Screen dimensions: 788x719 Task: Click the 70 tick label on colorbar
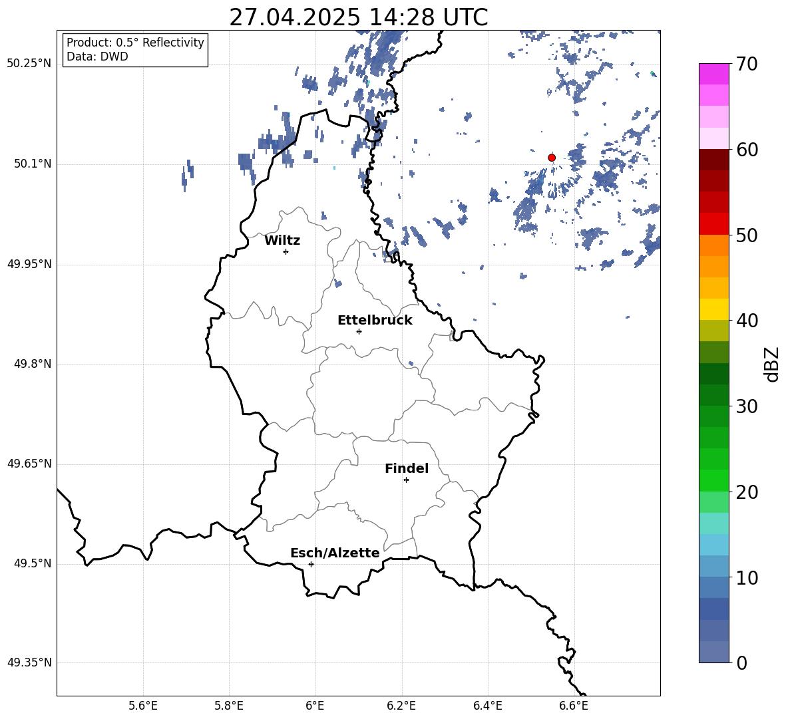click(747, 64)
